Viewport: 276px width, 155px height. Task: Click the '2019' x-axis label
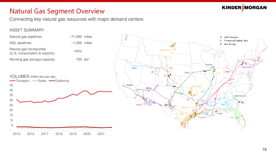tap(73, 134)
